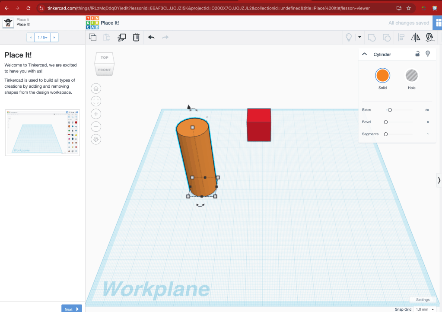Image resolution: width=442 pixels, height=312 pixels.
Task: Open the 1 / 5 step dropdown
Action: click(43, 38)
